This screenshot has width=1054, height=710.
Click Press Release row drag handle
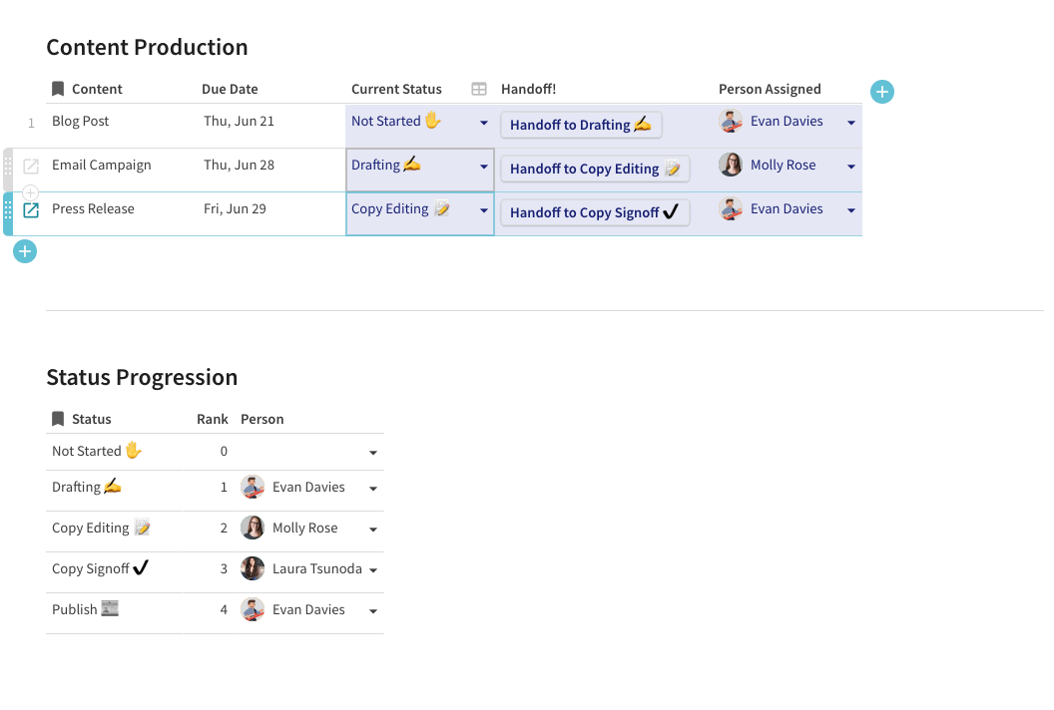tap(8, 210)
